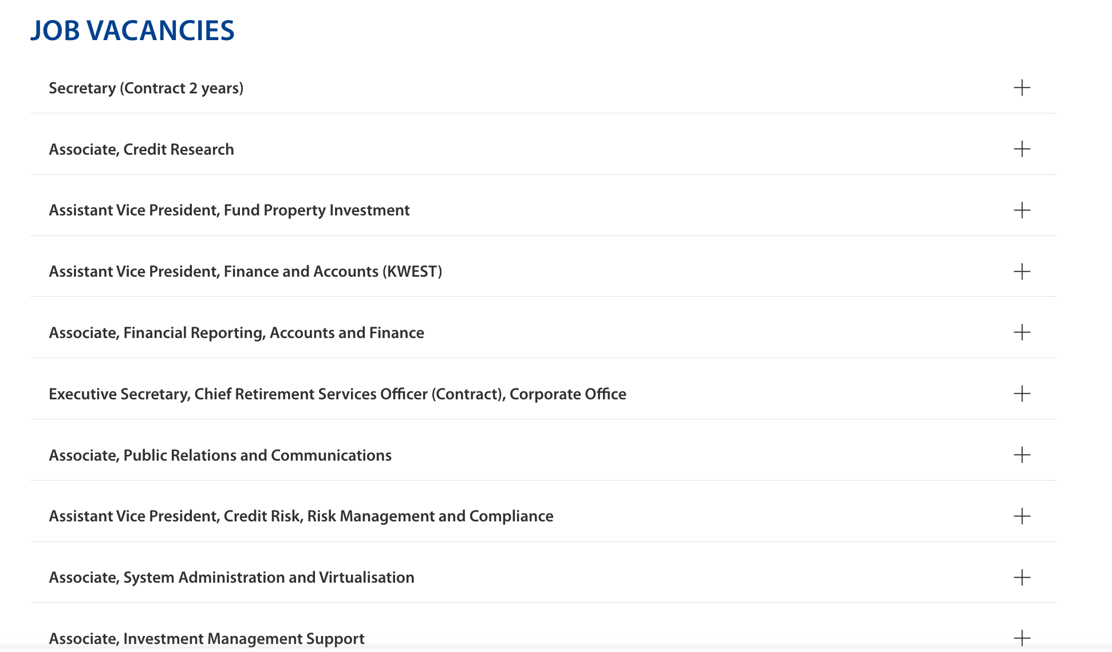
Task: Open Associate, System Administration and Virtualisation title
Action: [x=231, y=578]
